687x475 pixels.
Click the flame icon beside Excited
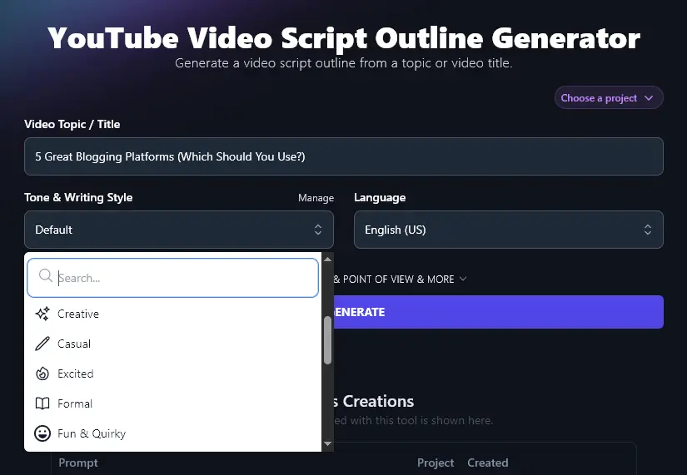coord(42,374)
